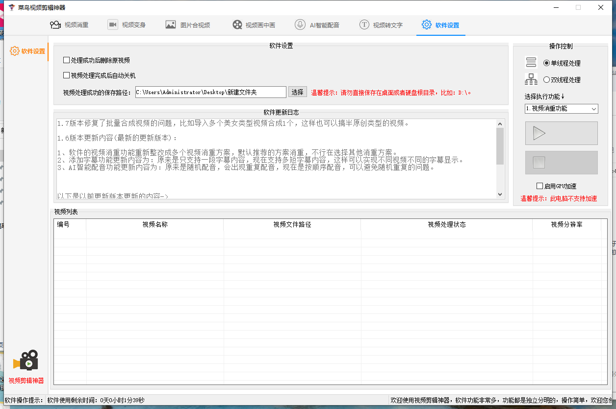Click the save path input field
Screen dimensions: 616x409
[x=210, y=92]
